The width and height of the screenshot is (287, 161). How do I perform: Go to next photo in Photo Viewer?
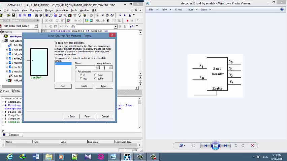[225, 146]
